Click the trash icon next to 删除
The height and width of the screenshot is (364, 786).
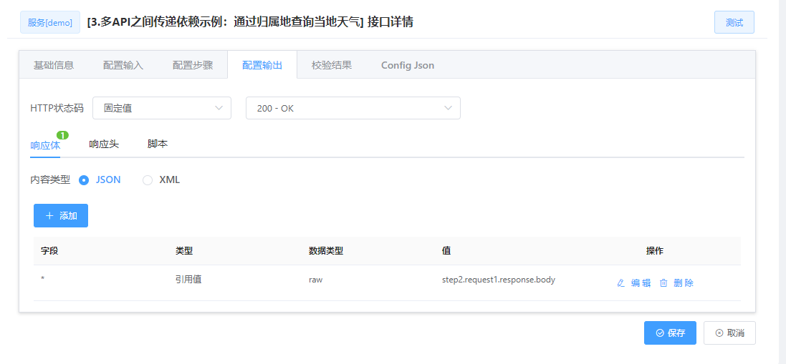pos(663,283)
